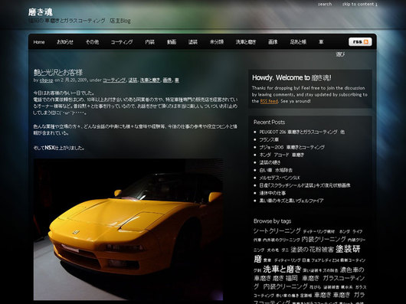406x304 pixels.
Task: Open recent post 日産「スクラッチシールド塗装」キズ復元状態画像
Action: coord(305,185)
